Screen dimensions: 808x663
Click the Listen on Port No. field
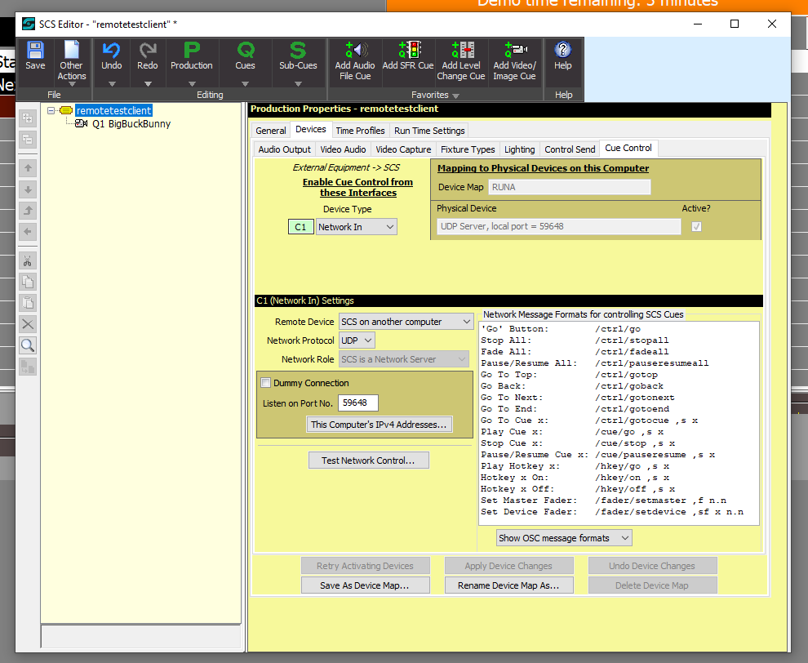358,403
